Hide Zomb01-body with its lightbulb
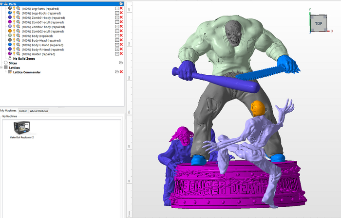Viewport: 341px width, 218px height. coord(14,17)
